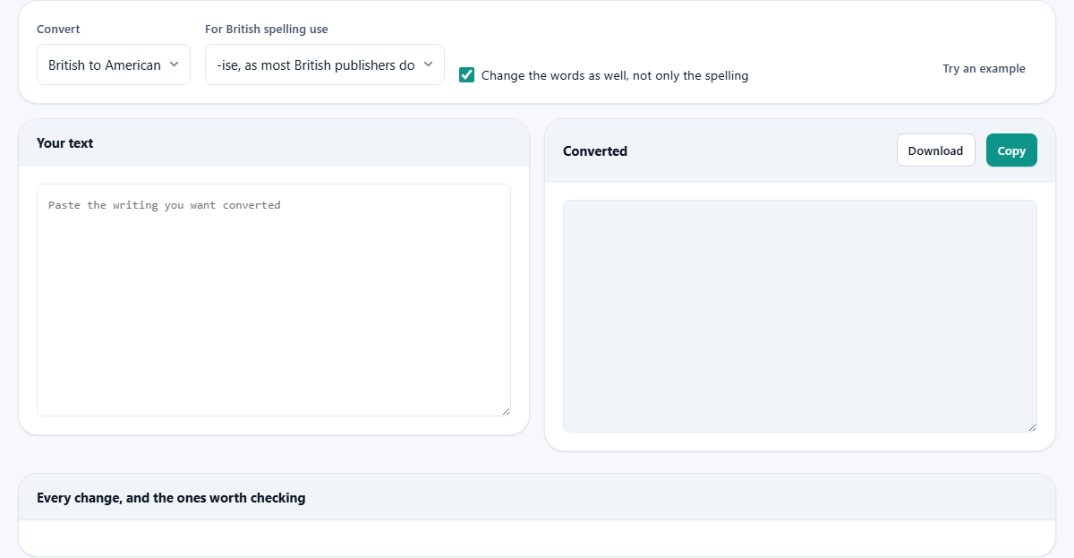Image resolution: width=1074 pixels, height=558 pixels.
Task: Click the 'Try an example' link
Action: coord(984,68)
